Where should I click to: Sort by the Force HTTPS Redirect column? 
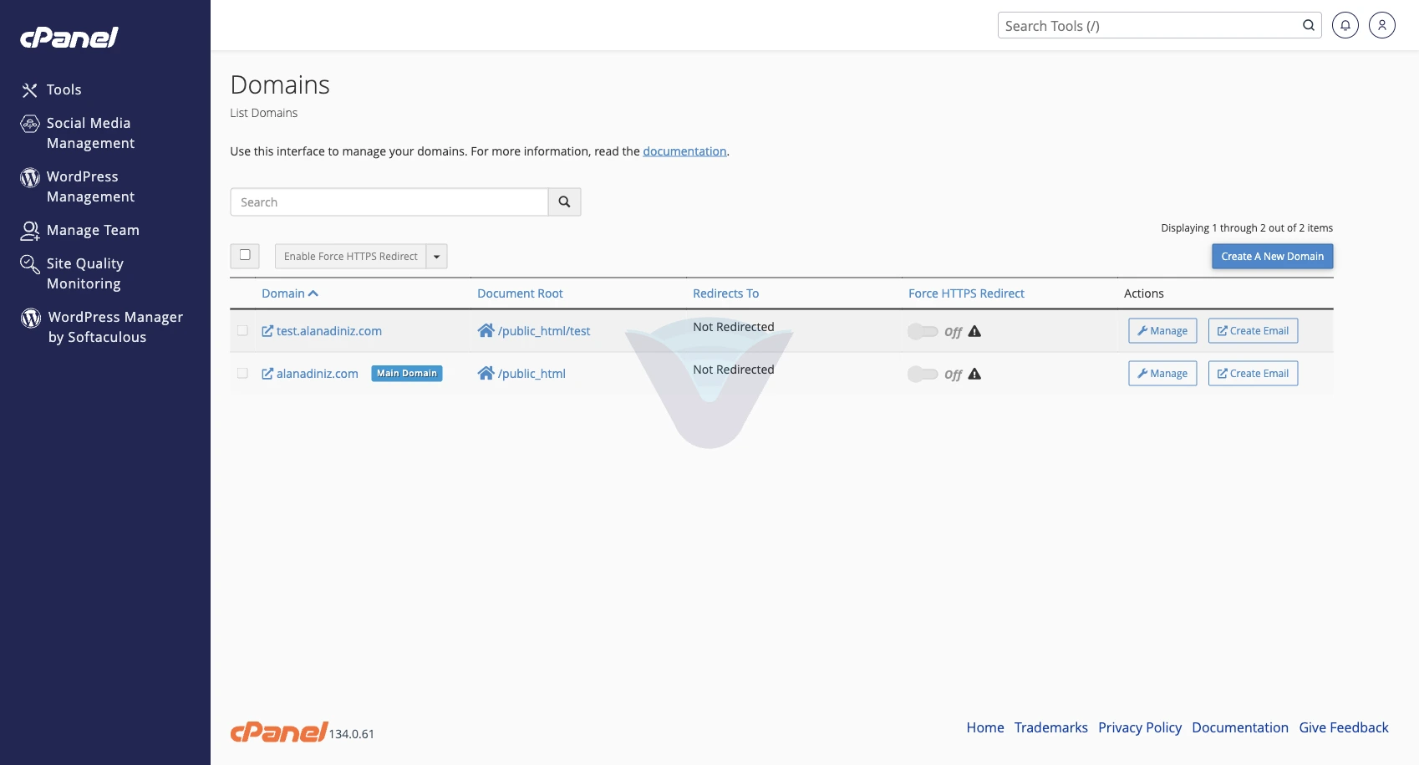pyautogui.click(x=966, y=293)
